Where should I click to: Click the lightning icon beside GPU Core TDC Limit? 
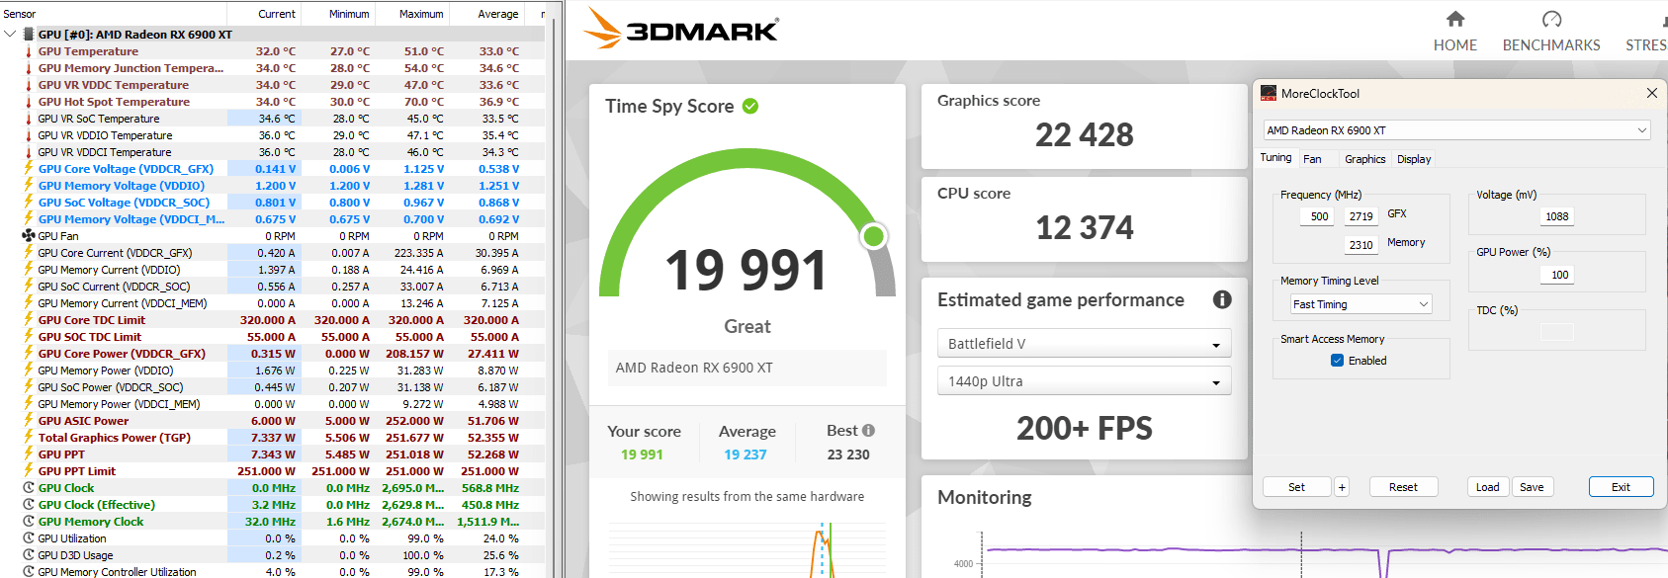tap(29, 320)
